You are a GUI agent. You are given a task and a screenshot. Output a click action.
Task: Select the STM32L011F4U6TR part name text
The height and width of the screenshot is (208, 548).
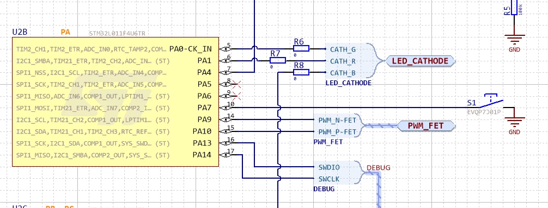(x=117, y=34)
